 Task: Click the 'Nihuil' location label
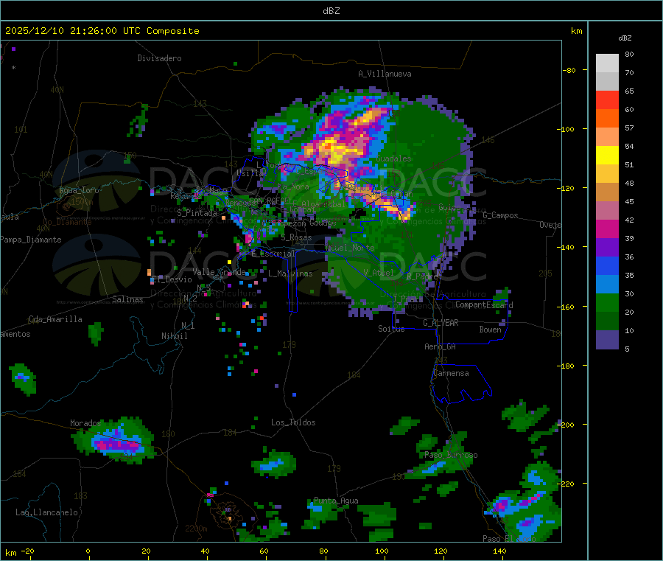click(174, 336)
